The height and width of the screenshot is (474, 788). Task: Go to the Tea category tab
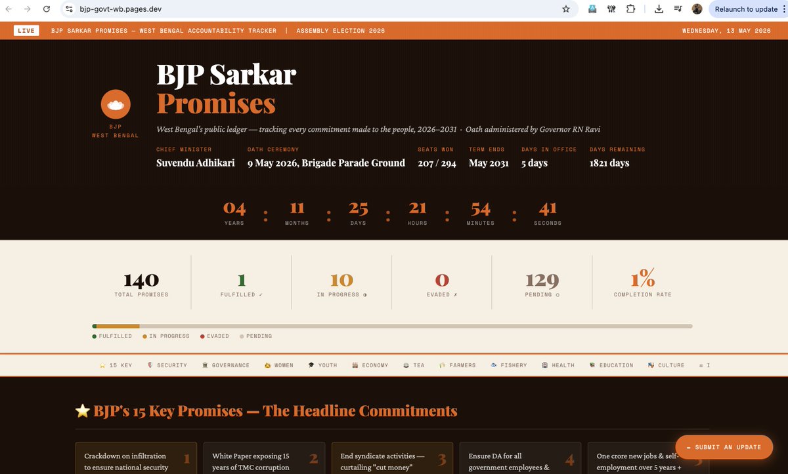coord(414,365)
